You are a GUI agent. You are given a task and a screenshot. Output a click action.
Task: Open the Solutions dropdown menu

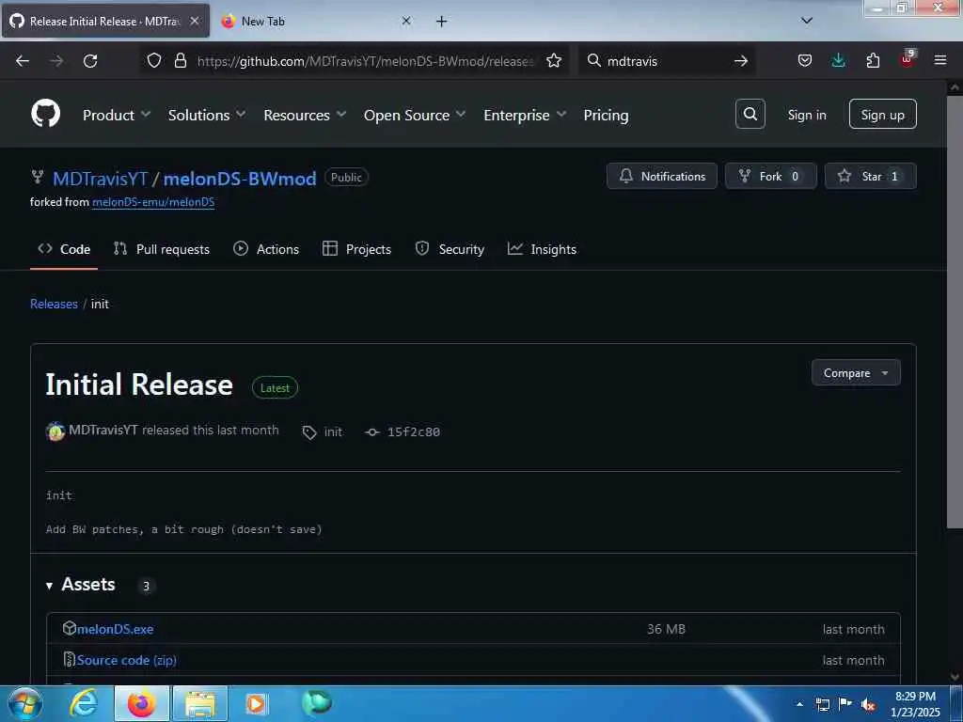(x=207, y=115)
